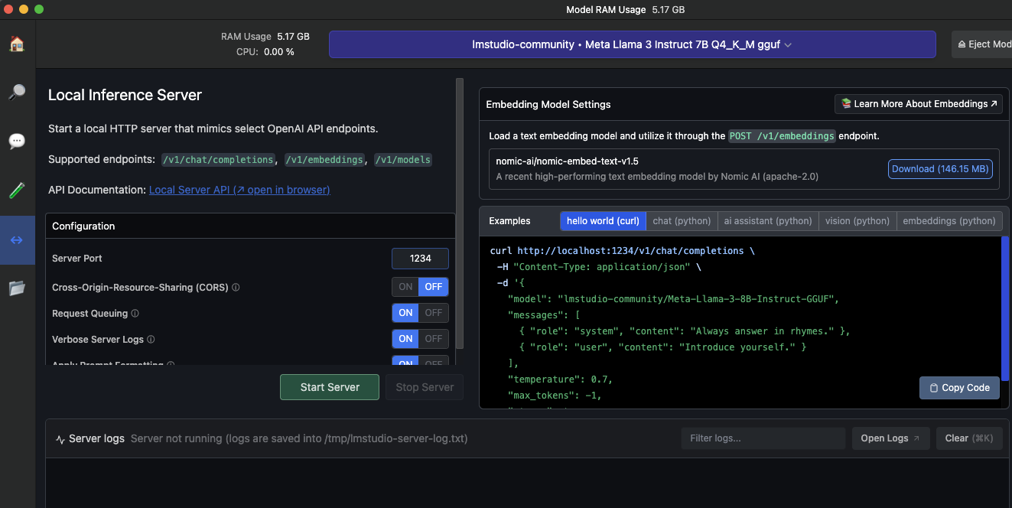Switch to embeddings (python) example tab
1012x508 pixels.
[949, 221]
